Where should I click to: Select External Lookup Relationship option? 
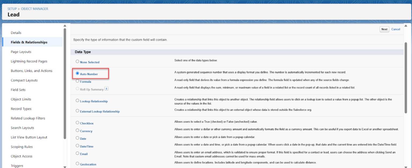[77, 111]
